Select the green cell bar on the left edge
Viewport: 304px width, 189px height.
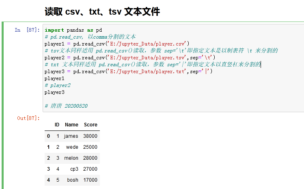(x=2, y=105)
